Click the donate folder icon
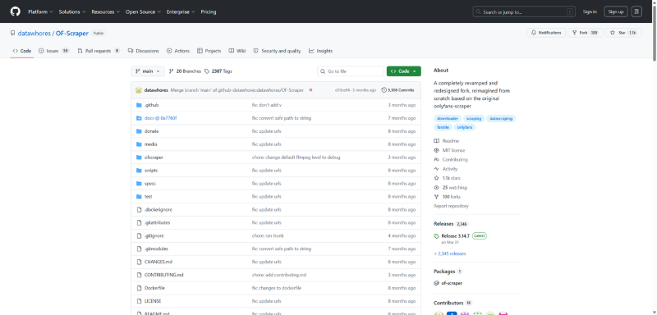 (139, 131)
